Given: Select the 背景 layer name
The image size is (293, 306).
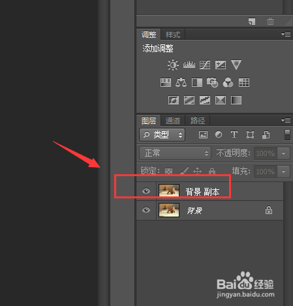Looking at the screenshot, I should [194, 211].
